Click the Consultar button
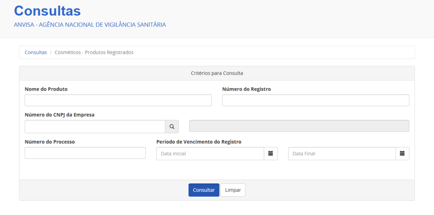 tap(204, 190)
